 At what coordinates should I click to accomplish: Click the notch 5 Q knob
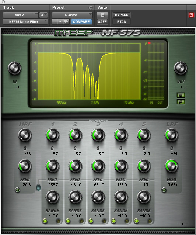(x=144, y=135)
